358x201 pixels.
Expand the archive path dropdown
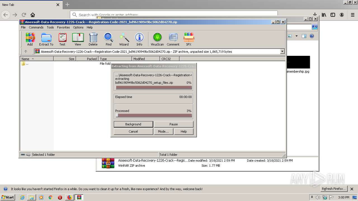click(x=282, y=51)
